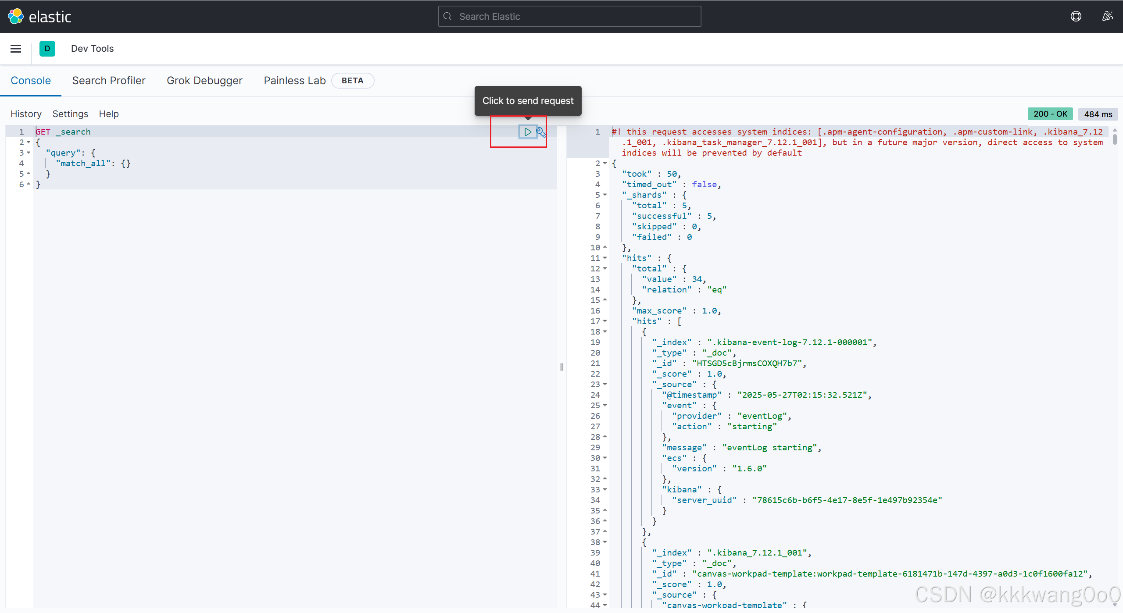
Task: Switch to the Search Profiler tab
Action: (109, 81)
